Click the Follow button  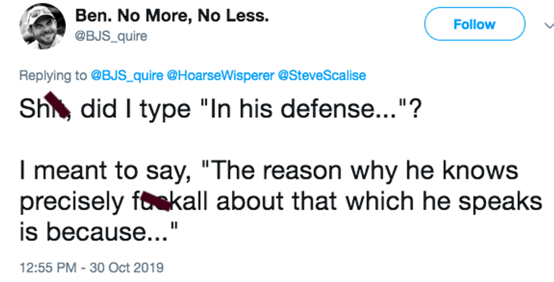coord(474,24)
